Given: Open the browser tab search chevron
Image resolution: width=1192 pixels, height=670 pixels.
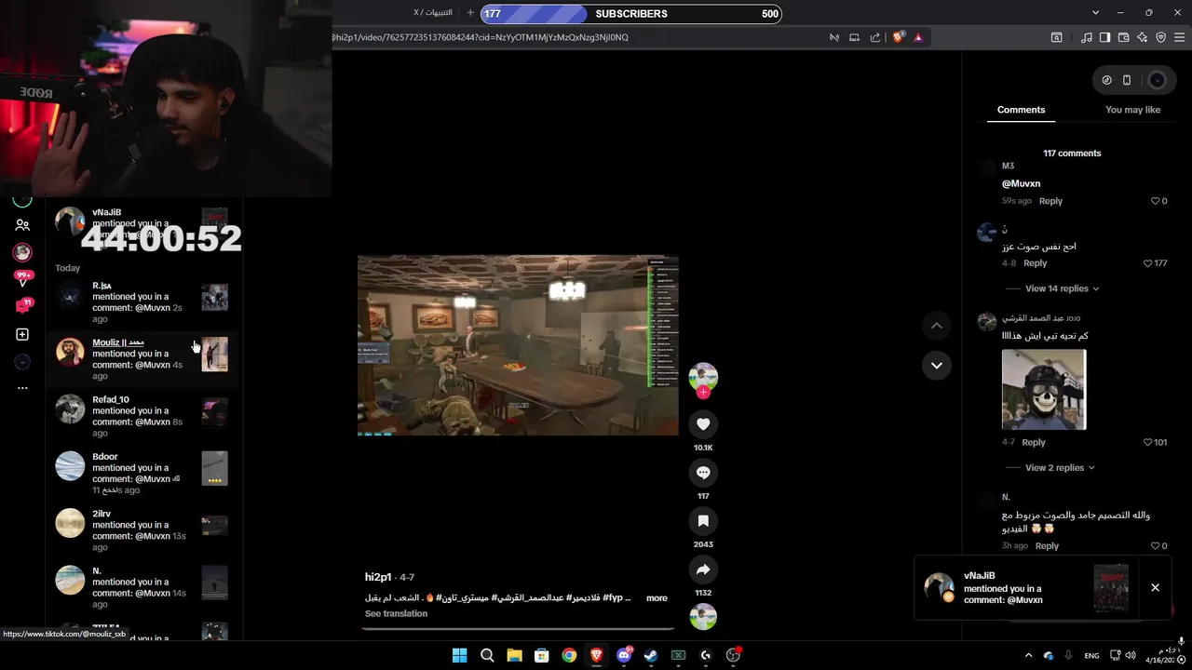Looking at the screenshot, I should tap(1095, 13).
